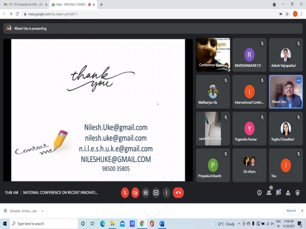Toggle the camera off button
Viewport: 306px width, 229px height.
135,193
